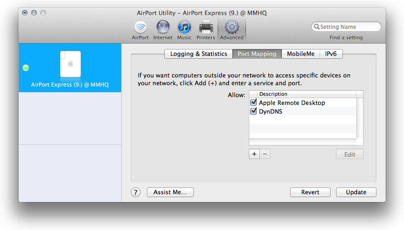Switch to Logging & Statistics tab
404x230 pixels.
199,54
